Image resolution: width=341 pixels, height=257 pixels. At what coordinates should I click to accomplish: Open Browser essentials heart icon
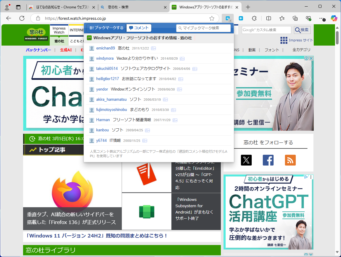[x=308, y=18]
